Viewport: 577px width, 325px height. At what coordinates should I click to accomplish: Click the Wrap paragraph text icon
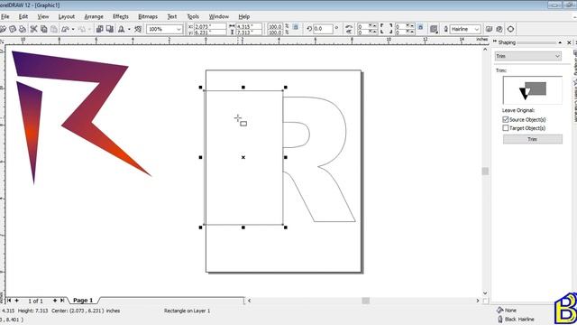coord(434,29)
